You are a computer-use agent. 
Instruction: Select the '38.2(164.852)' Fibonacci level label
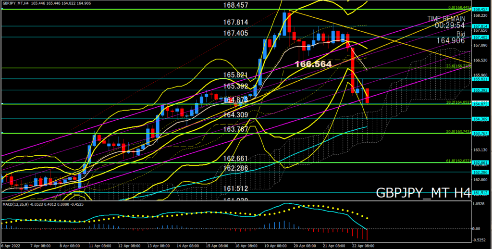pyautogui.click(x=459, y=102)
